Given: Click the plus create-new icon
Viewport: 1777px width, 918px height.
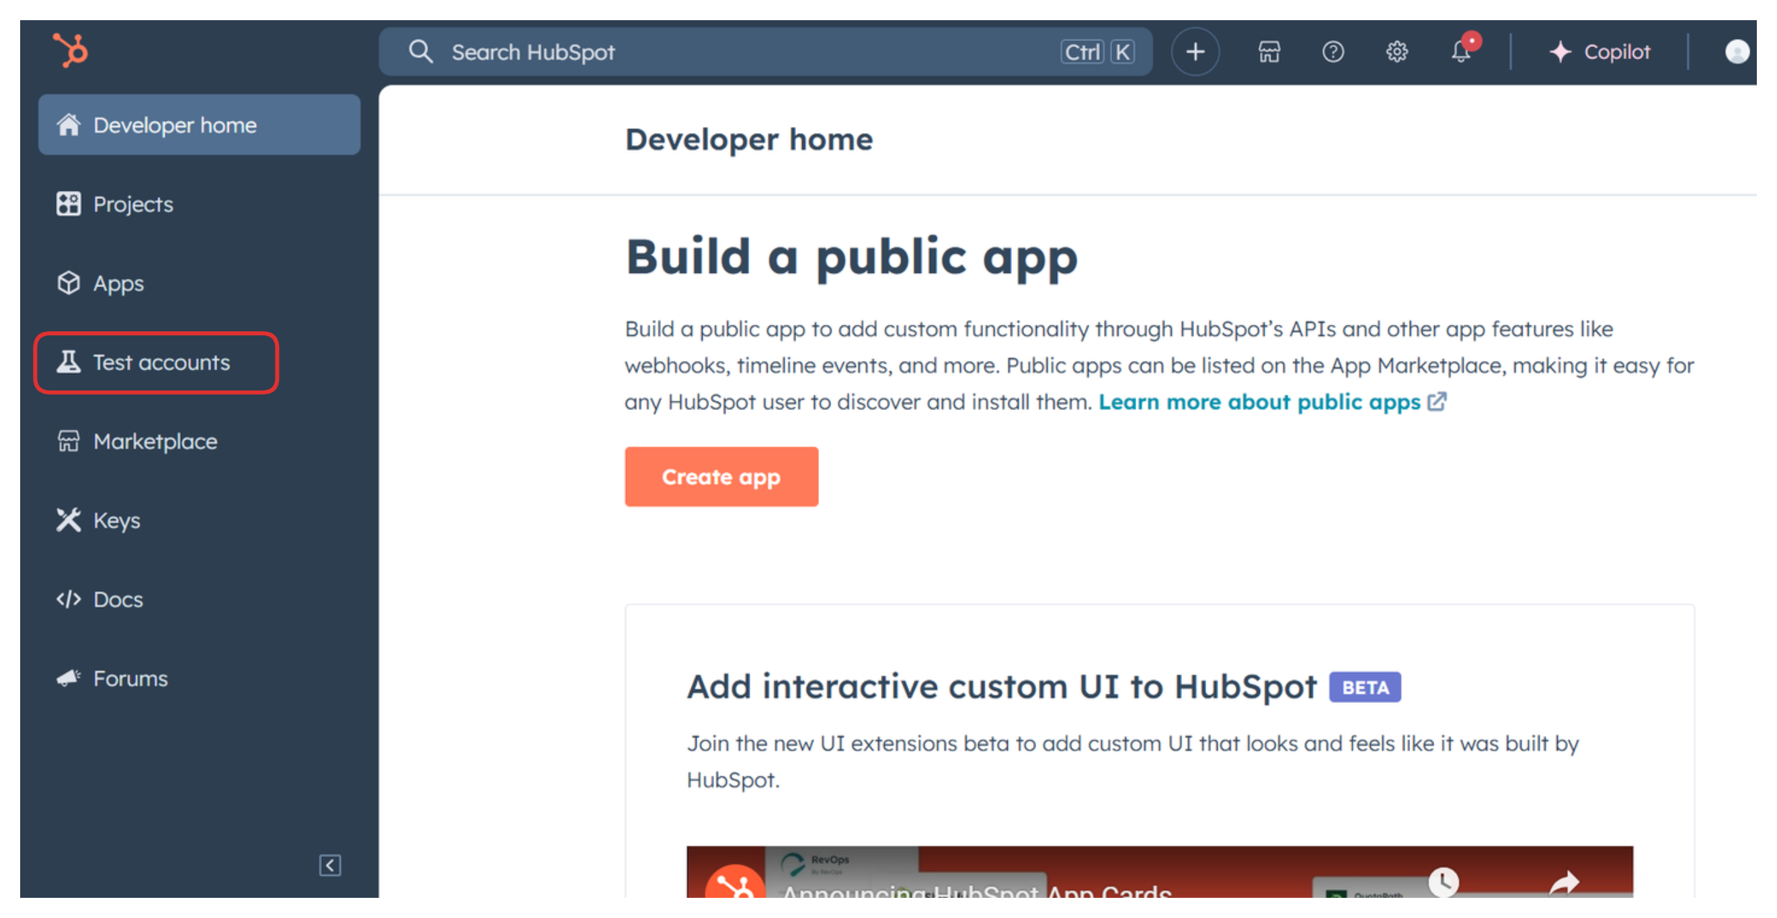Looking at the screenshot, I should (1195, 52).
